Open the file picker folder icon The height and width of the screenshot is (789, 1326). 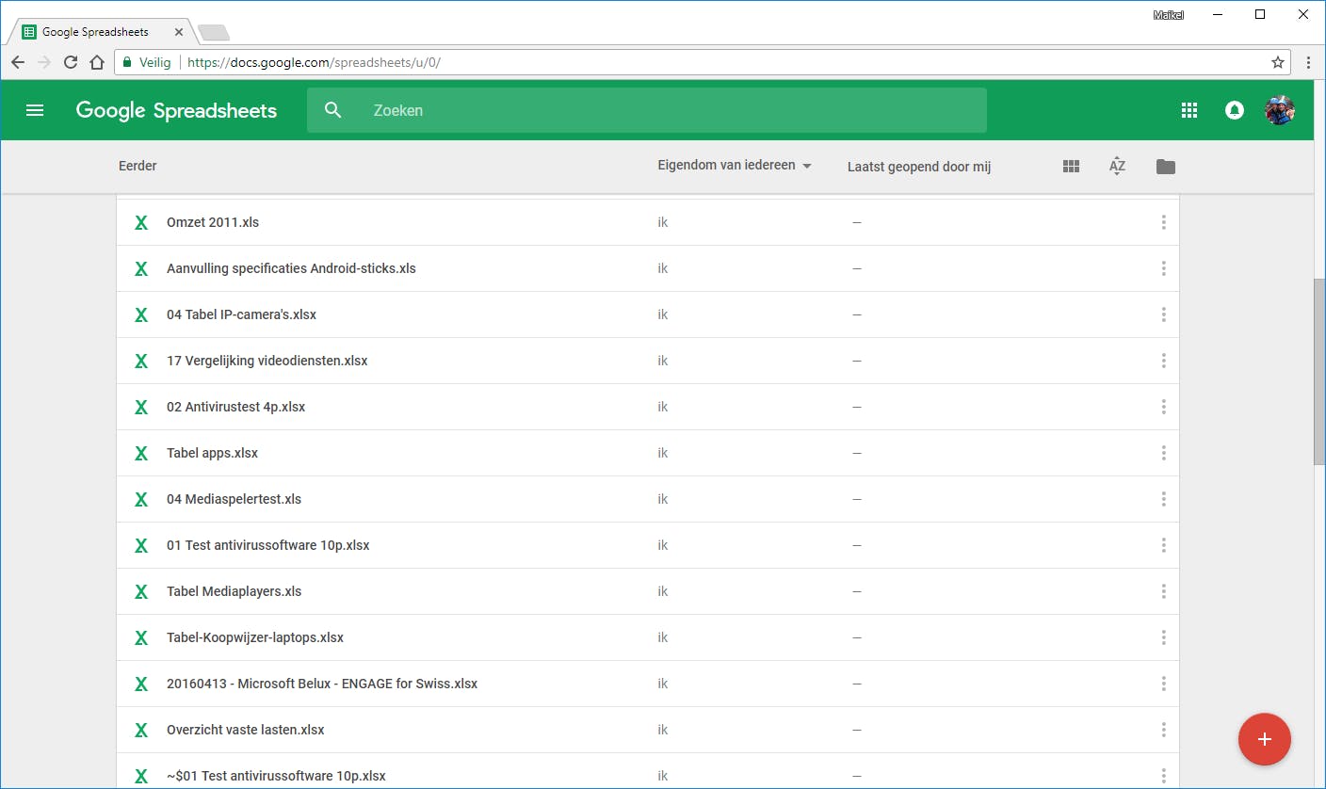click(x=1165, y=166)
